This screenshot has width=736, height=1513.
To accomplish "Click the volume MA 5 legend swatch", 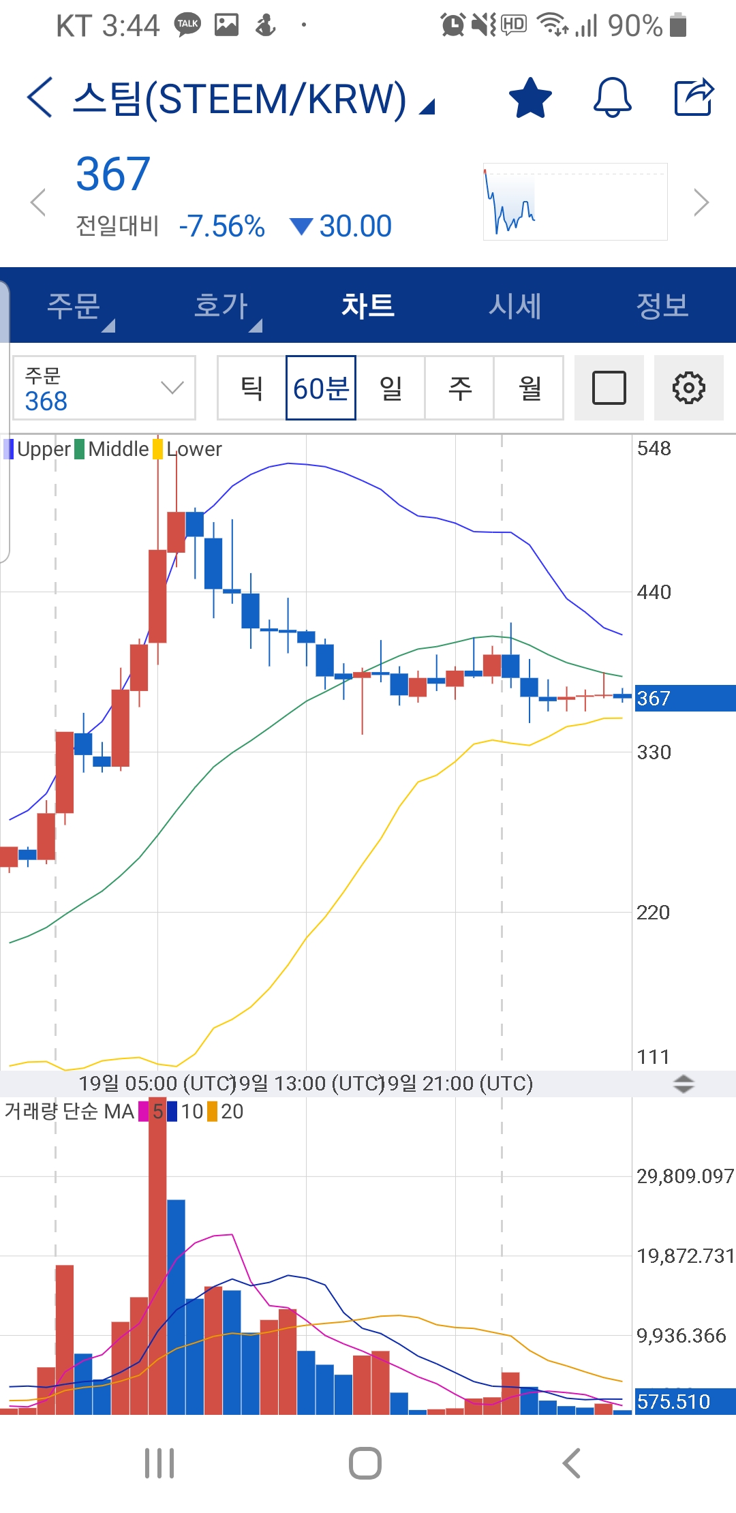I will pos(144,1112).
